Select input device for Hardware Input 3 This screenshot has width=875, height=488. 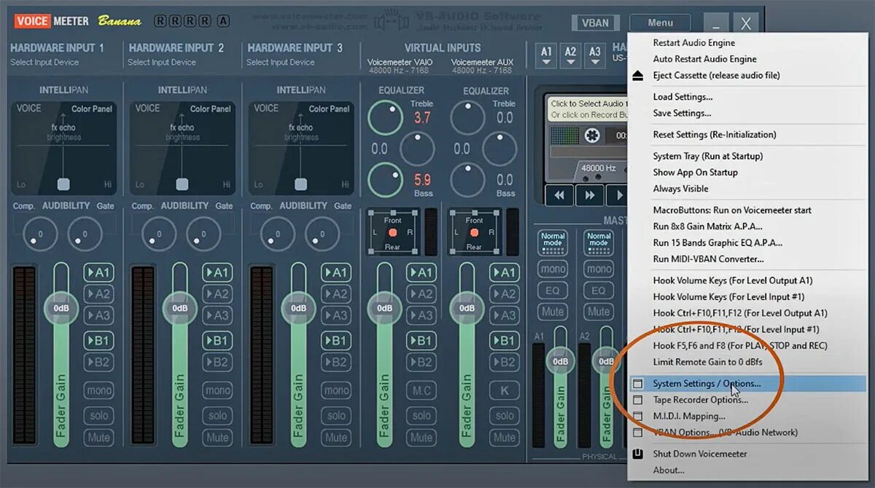point(281,63)
